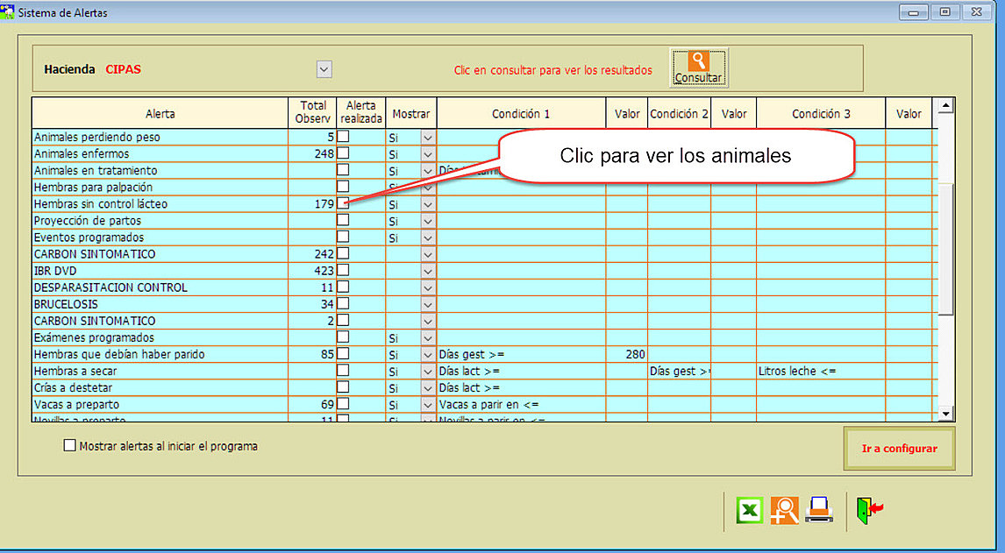This screenshot has width=1005, height=553.
Task: Click the Consultar magnifier button
Action: click(698, 67)
